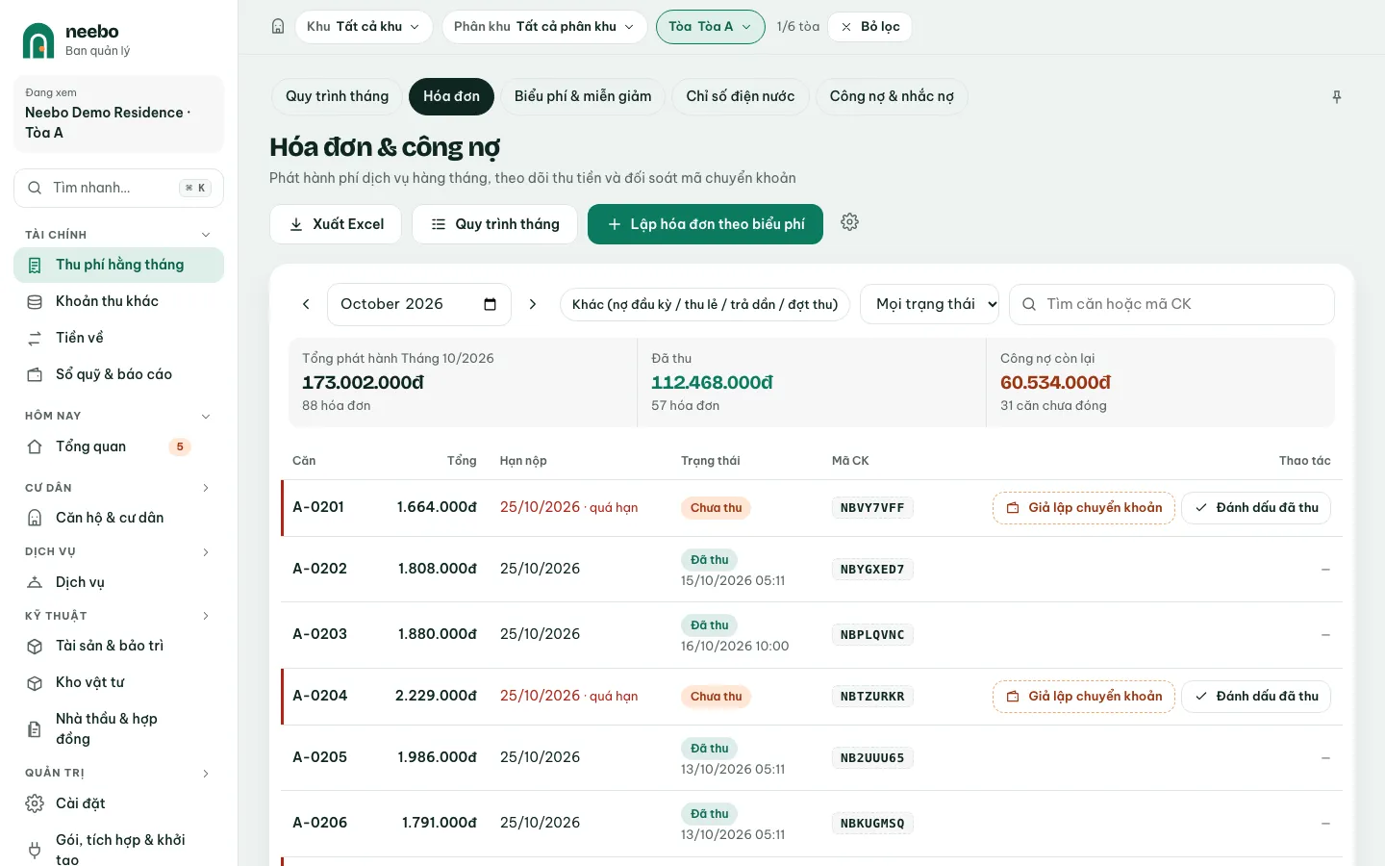
Task: Click the neebo logo icon
Action: (38, 40)
